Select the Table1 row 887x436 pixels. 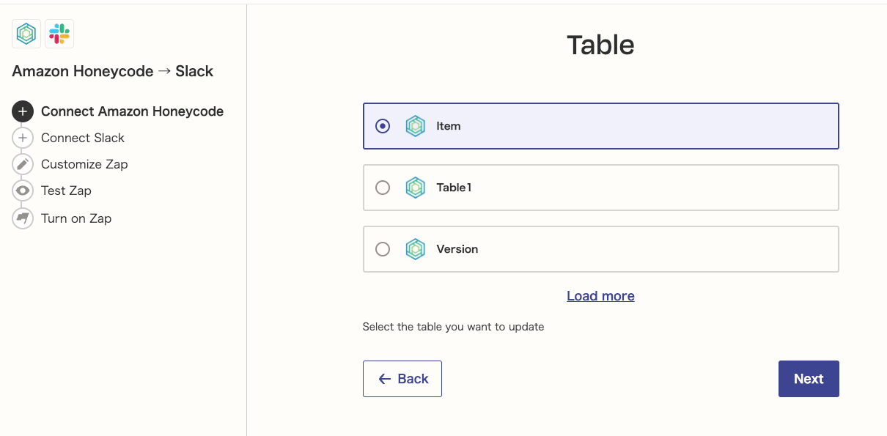point(600,187)
